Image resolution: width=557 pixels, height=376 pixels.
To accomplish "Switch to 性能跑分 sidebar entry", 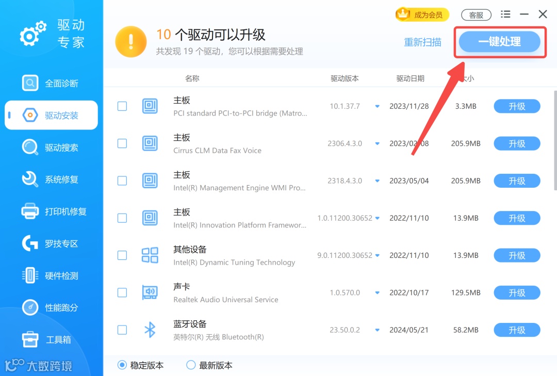I will pos(51,307).
